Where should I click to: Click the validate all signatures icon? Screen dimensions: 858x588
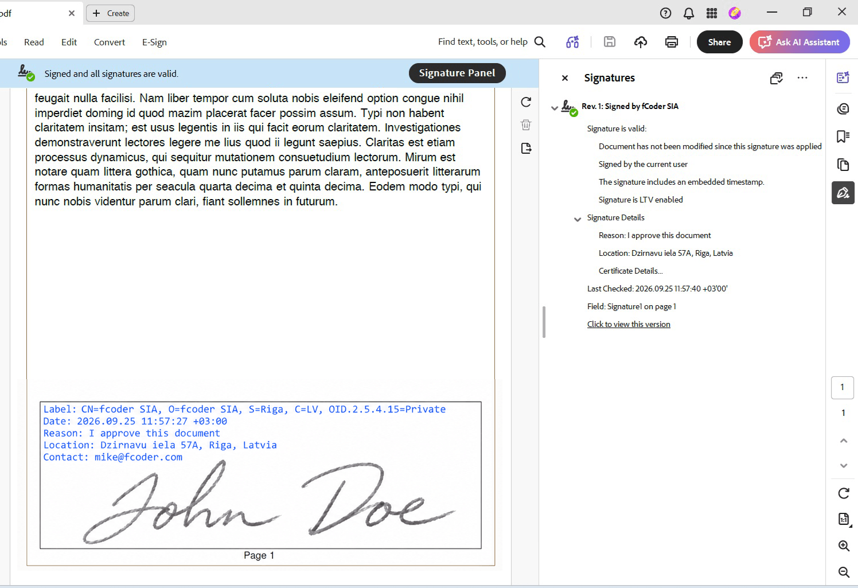pos(777,78)
